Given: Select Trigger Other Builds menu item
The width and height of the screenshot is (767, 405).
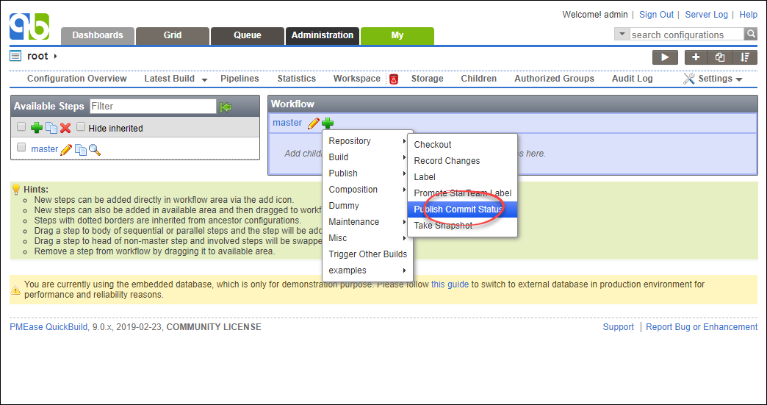Looking at the screenshot, I should [x=367, y=254].
